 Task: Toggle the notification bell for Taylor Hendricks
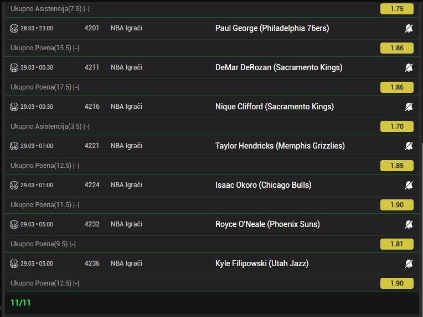click(409, 146)
